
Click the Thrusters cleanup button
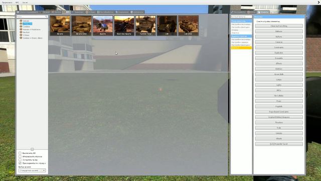[x=279, y=123]
